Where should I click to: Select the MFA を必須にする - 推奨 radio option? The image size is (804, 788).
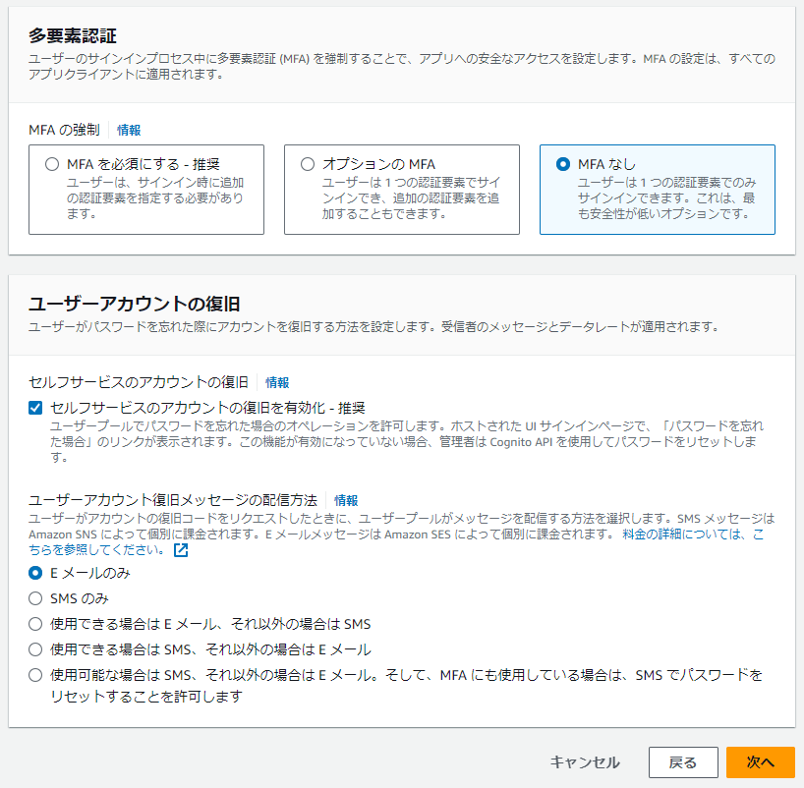tap(52, 164)
